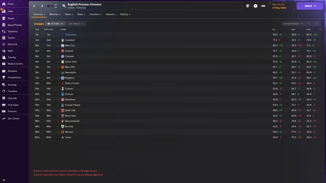Open the Squad Planner sidebar icon
Screen dimensions: 326x183
pos(4,25)
